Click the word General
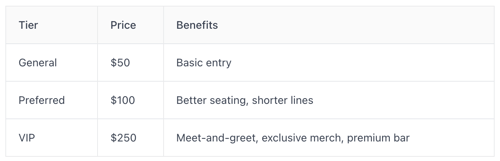500x161 pixels. click(38, 63)
